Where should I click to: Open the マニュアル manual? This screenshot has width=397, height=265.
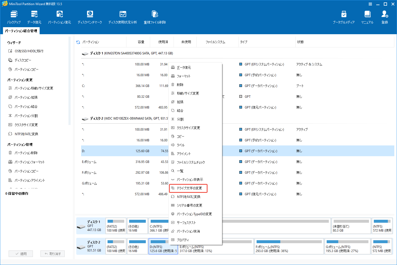367,17
